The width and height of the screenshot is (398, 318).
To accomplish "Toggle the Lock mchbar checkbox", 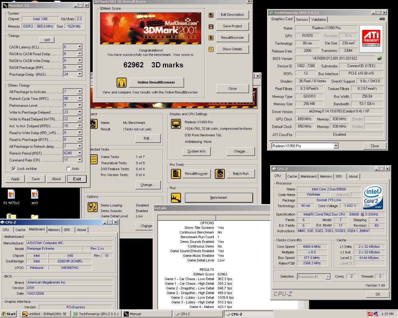I will click(14, 169).
